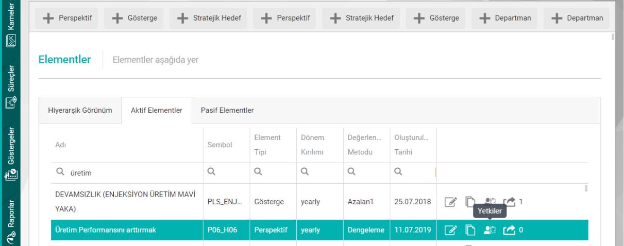Image resolution: width=624 pixels, height=246 pixels.
Task: Click the table's vertical scrollbar
Action: click(x=585, y=189)
